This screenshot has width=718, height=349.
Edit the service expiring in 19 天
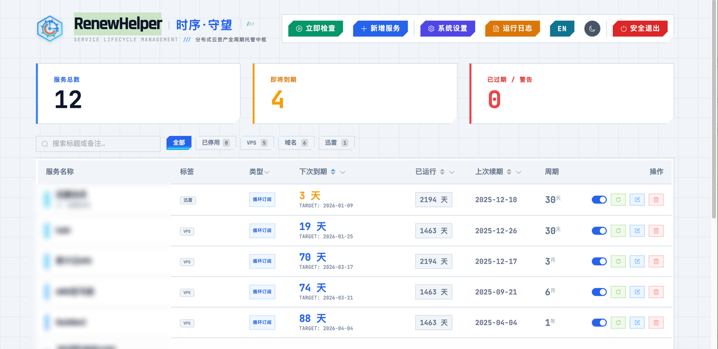click(x=637, y=230)
